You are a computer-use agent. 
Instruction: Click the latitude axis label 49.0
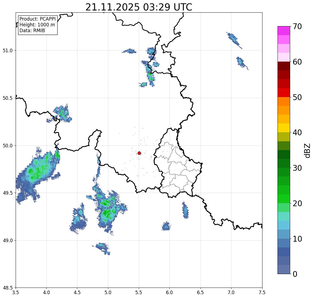pyautogui.click(x=7, y=240)
